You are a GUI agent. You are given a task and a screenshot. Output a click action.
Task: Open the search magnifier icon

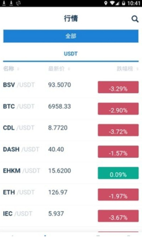[x=135, y=19]
